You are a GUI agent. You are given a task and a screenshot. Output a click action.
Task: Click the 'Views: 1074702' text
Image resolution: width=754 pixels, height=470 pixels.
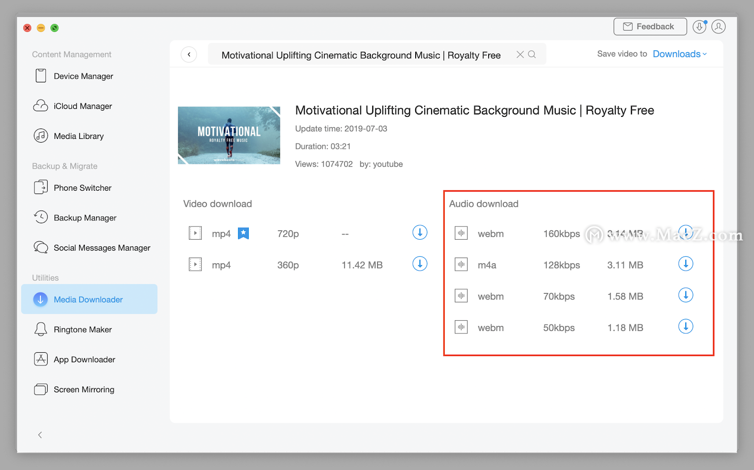(324, 164)
